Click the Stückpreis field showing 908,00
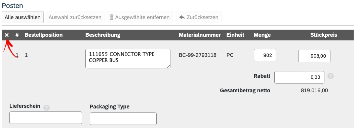 [314, 56]
